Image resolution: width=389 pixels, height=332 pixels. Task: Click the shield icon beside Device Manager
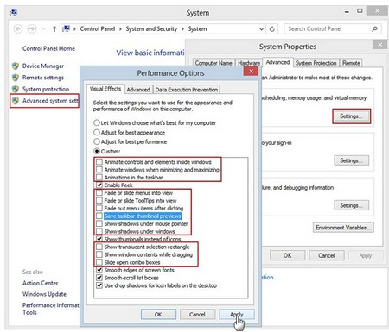click(16, 66)
